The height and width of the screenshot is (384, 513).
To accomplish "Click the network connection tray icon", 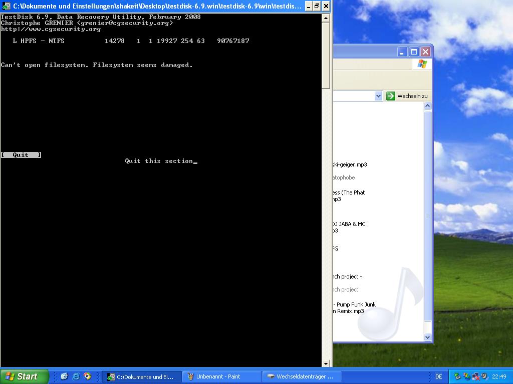I will click(476, 376).
